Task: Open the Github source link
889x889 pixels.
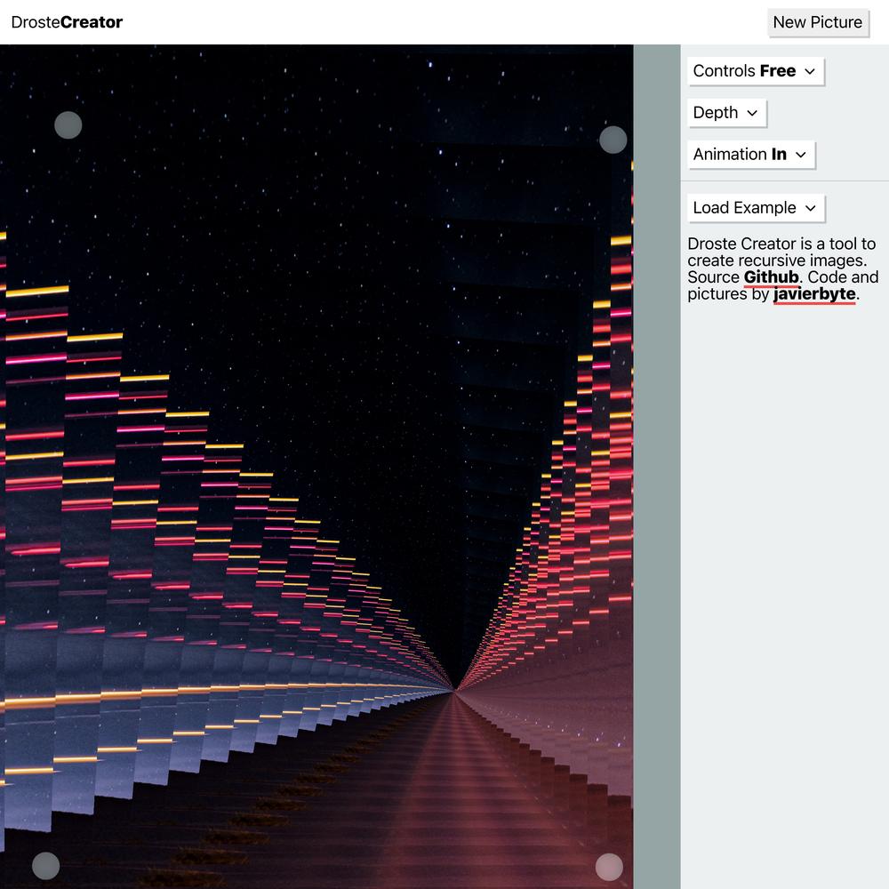Action: click(771, 277)
